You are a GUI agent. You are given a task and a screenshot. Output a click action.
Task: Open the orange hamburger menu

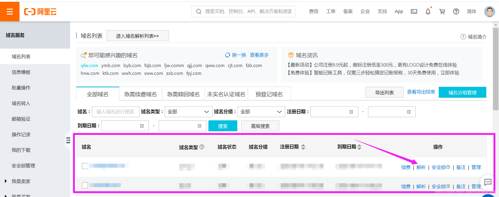[10, 11]
